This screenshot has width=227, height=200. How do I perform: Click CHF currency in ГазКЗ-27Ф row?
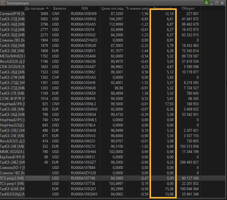pyautogui.click(x=56, y=77)
